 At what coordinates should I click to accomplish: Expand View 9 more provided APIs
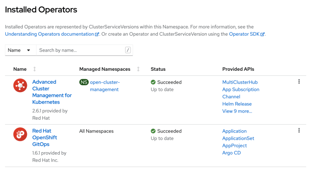pos(237,111)
